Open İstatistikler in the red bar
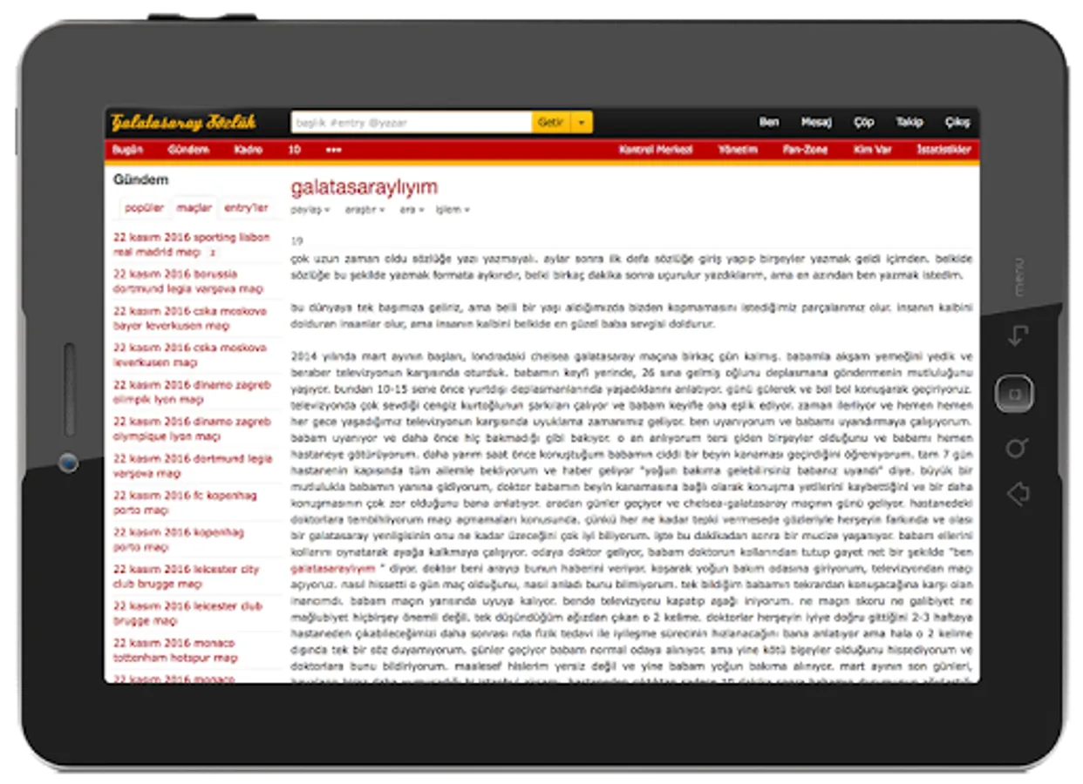 [x=943, y=150]
